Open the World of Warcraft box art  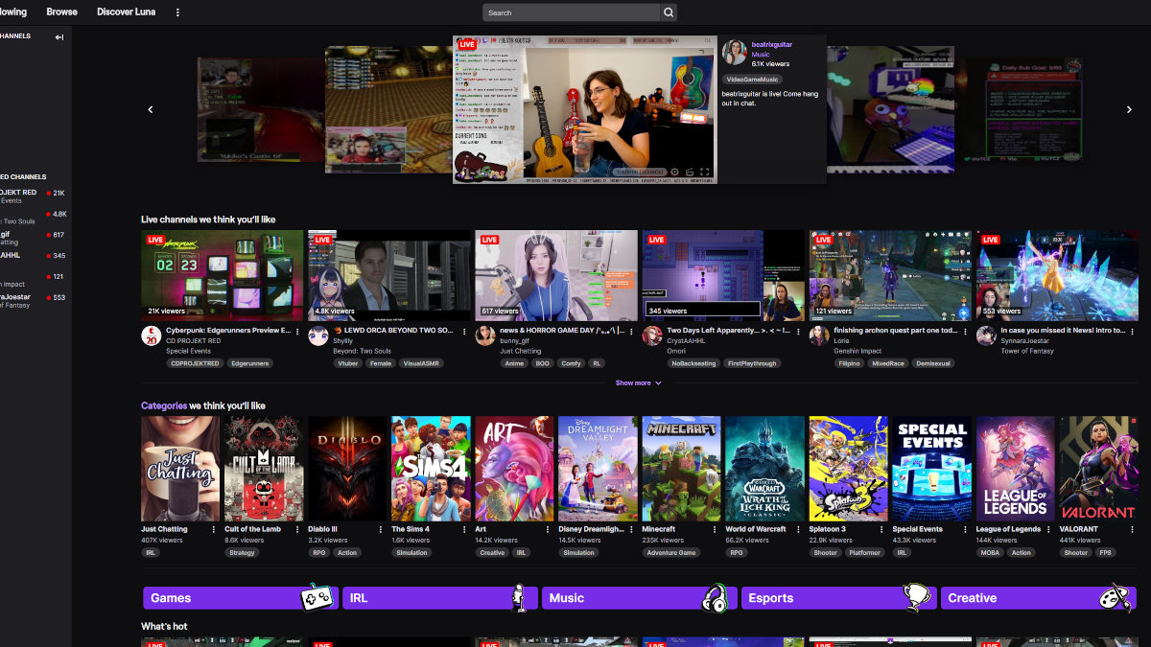(x=764, y=469)
